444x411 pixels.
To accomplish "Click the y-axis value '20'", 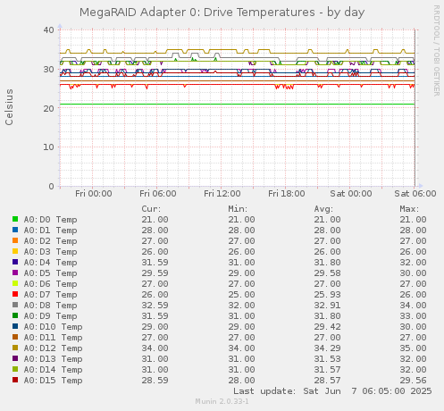I will tap(48, 108).
